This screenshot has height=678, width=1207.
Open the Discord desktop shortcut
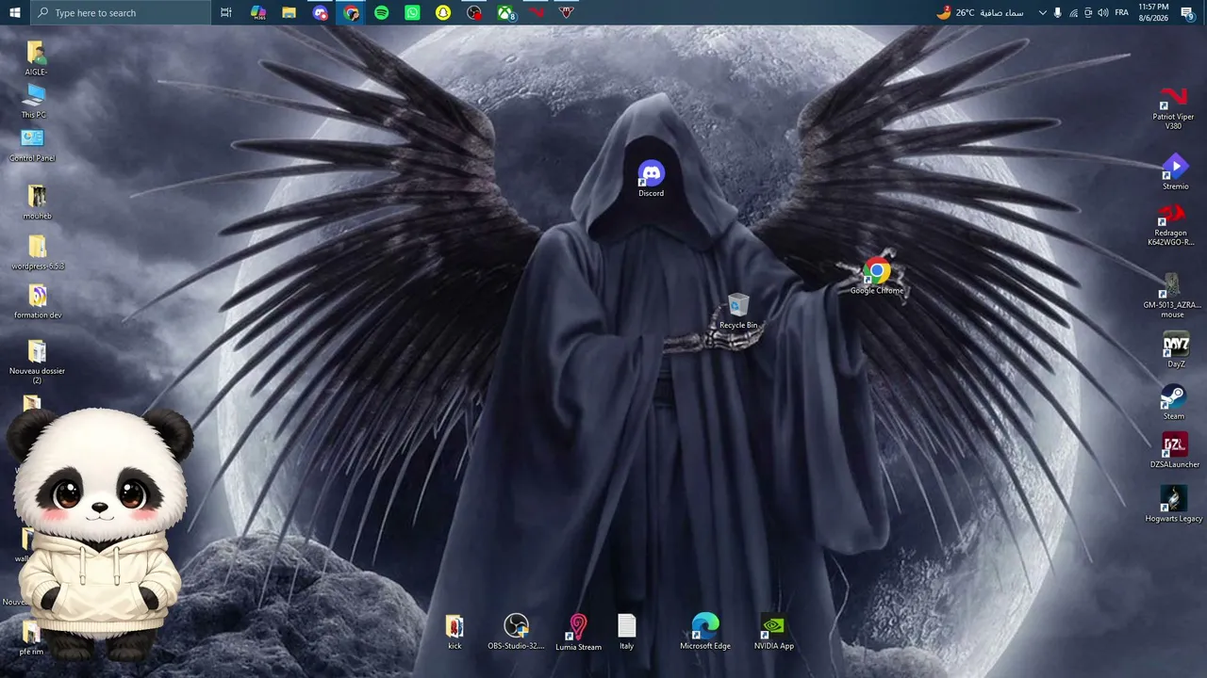point(651,179)
